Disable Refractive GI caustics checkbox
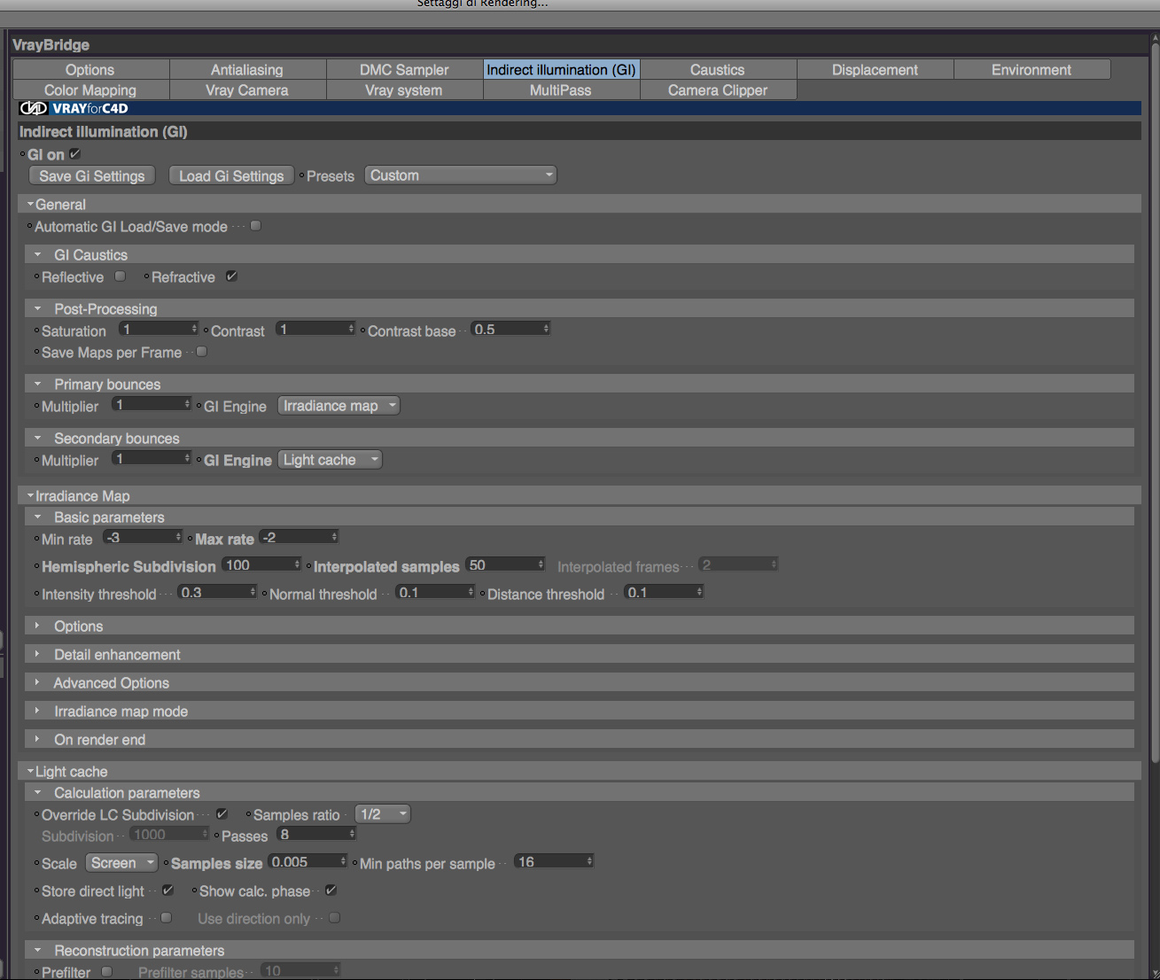Viewport: 1160px width, 980px height. [x=231, y=276]
